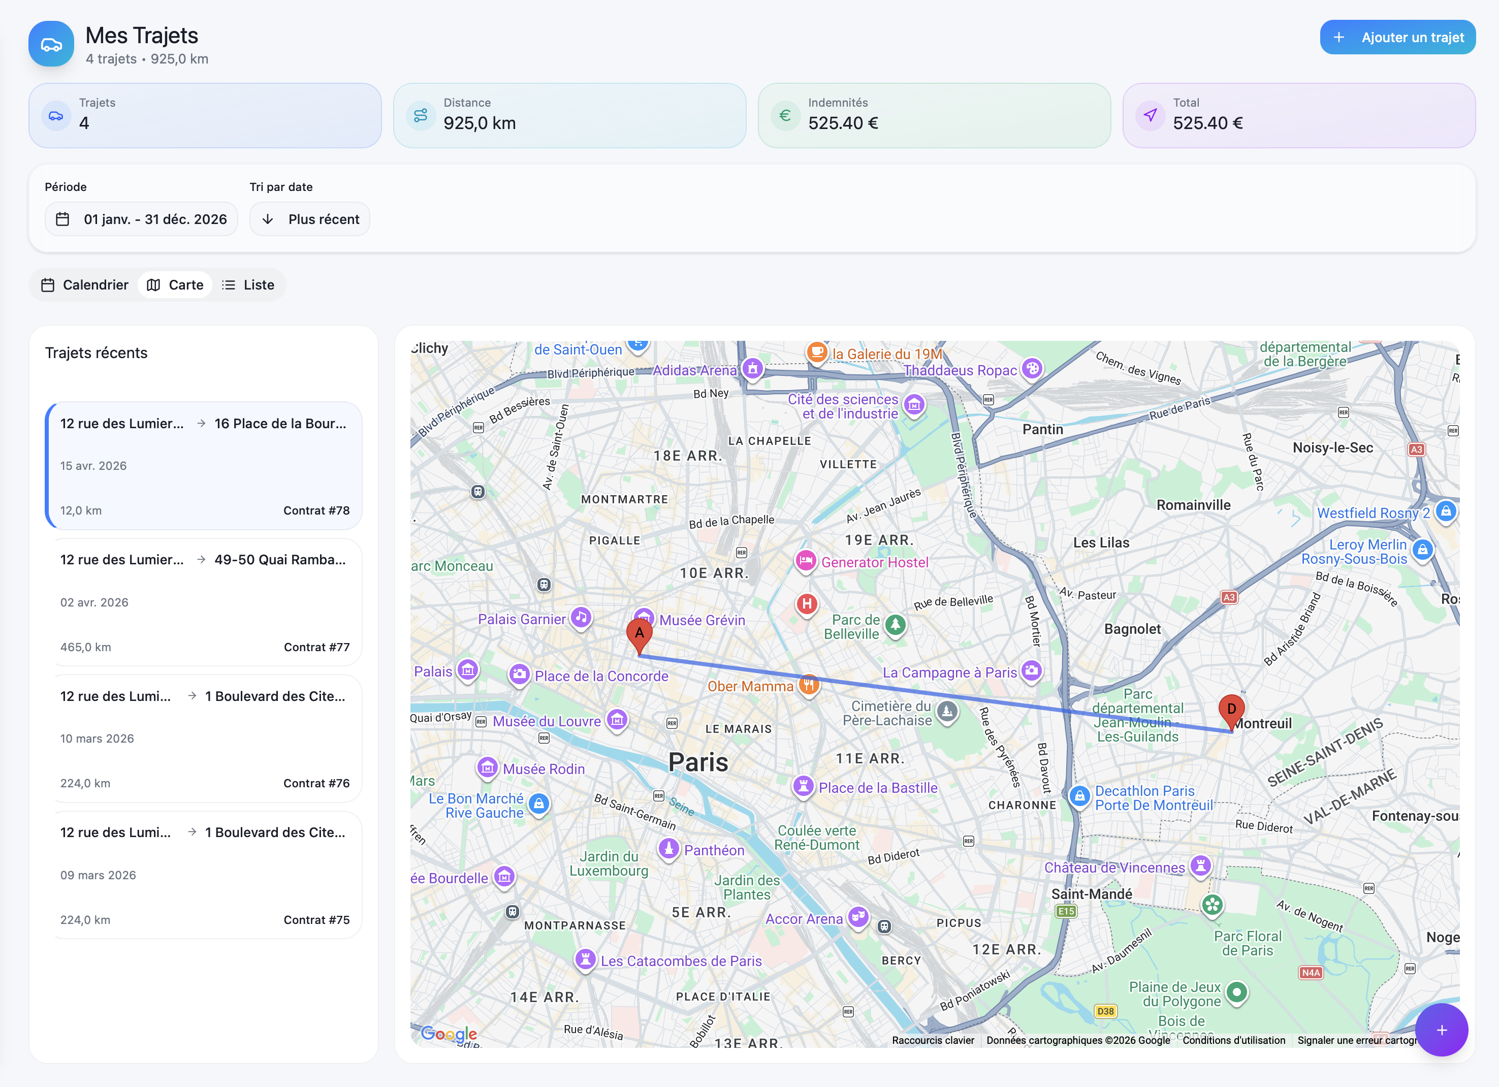Screen dimensions: 1499x1087
Task: Click the 16 Place de la Bour... destination
Action: click(280, 424)
